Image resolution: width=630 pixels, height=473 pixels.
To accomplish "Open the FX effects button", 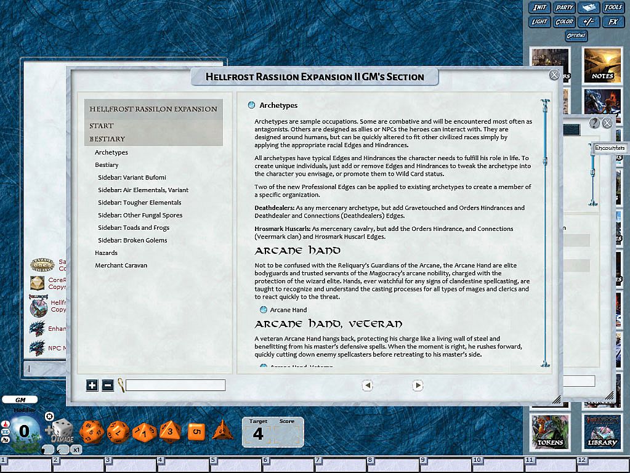I will [613, 22].
